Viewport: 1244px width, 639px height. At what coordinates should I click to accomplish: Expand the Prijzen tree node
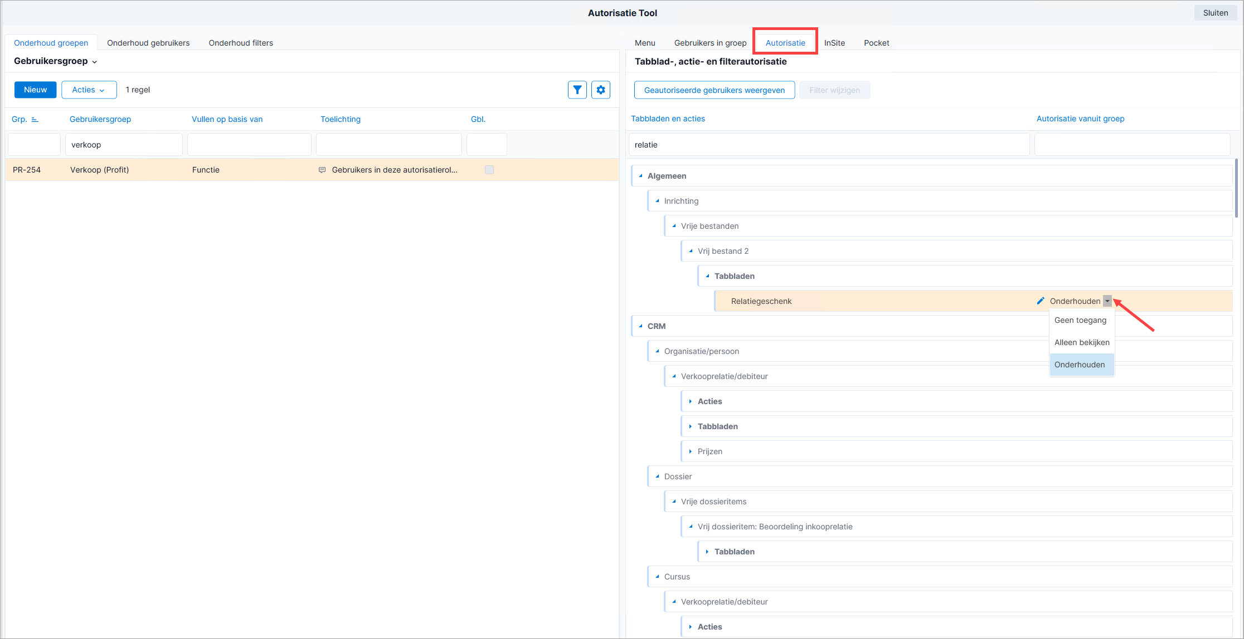point(691,451)
